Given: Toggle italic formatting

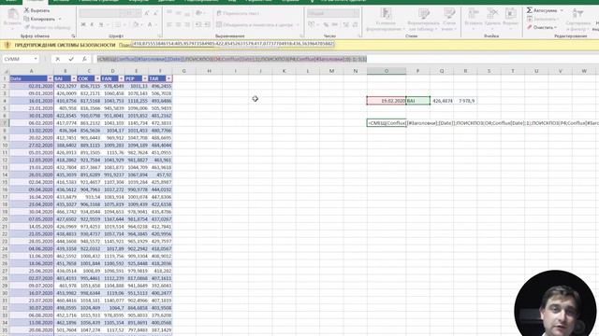Looking at the screenshot, I should (x=92, y=25).
